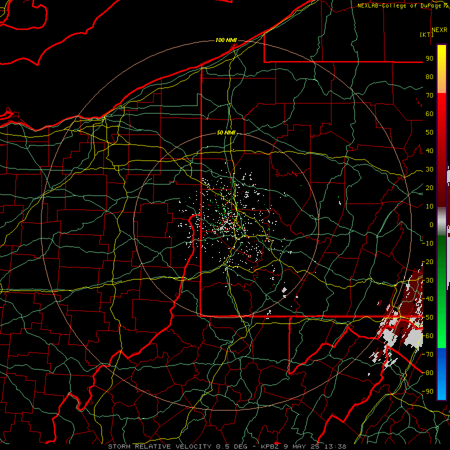
Task: Click the 30 value on the velocity scale
Action: (x=429, y=169)
